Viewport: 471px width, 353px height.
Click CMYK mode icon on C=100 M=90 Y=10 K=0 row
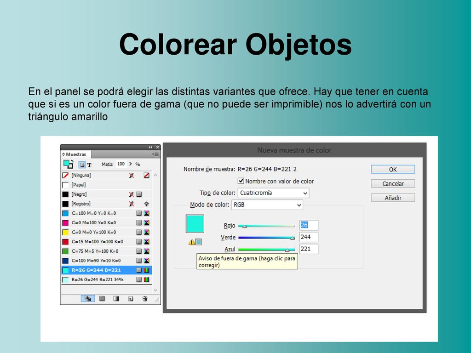(146, 261)
